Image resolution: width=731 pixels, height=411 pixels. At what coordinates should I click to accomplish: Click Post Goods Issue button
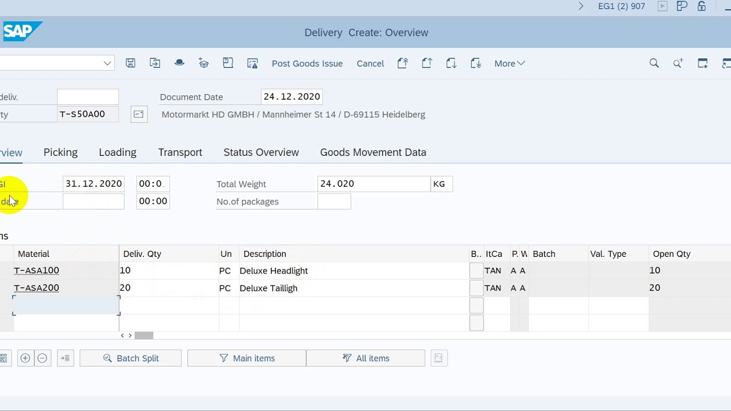pos(307,63)
